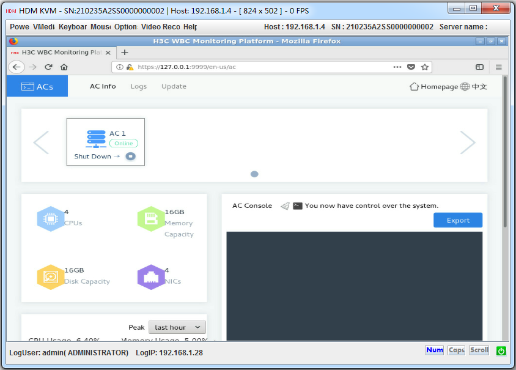This screenshot has height=370, width=516.
Task: Open the Options menu
Action: pos(126,27)
